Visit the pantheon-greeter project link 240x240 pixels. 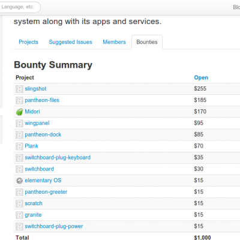46,192
